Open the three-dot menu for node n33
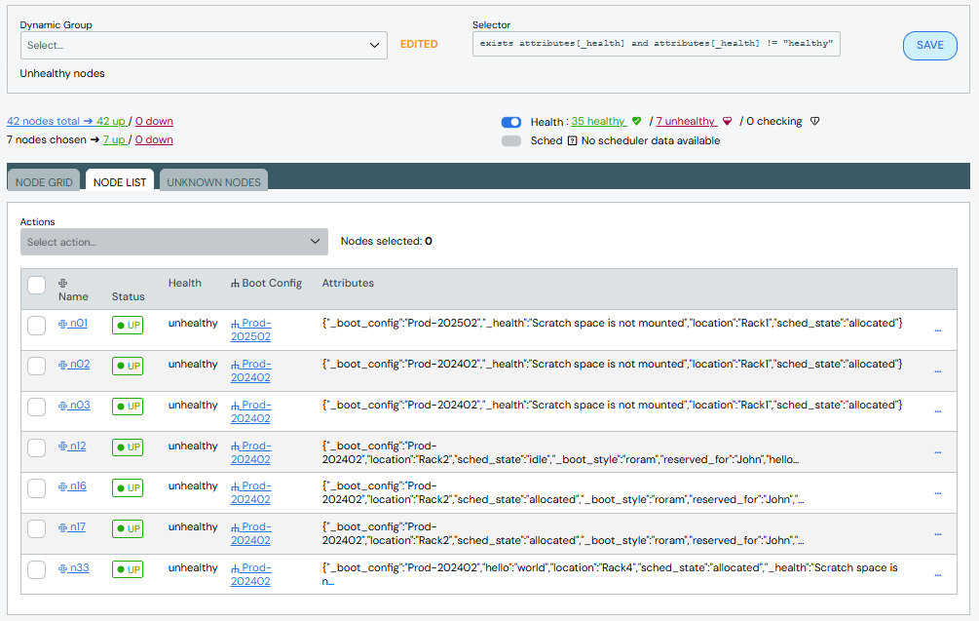 tap(937, 574)
